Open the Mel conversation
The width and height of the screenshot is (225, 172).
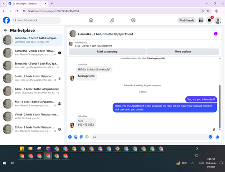[32, 104]
